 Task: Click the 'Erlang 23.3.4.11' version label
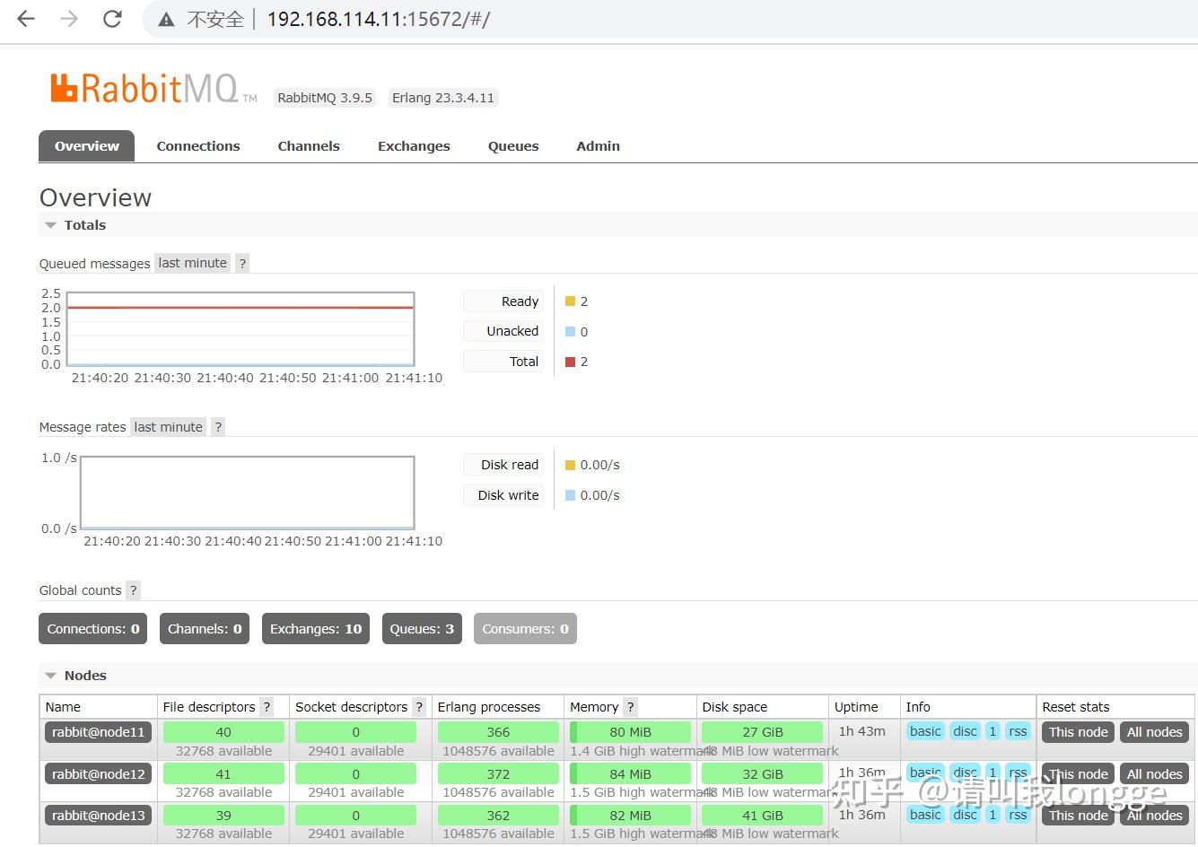coord(443,98)
